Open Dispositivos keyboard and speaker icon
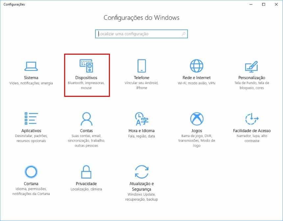This screenshot has height=221, width=283. (x=86, y=66)
